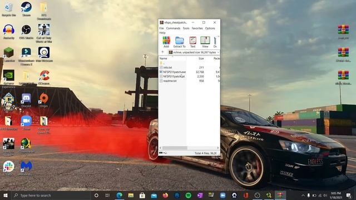Screen dimensions: 356x200
Task: Open the Help menu in WinRAR
Action: 162,33
